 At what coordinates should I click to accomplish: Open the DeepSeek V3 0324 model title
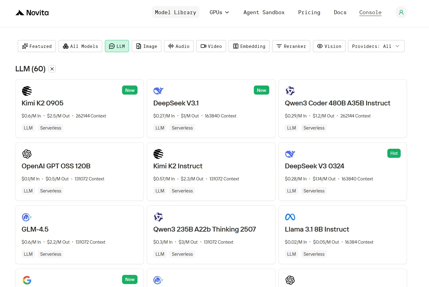(314, 166)
